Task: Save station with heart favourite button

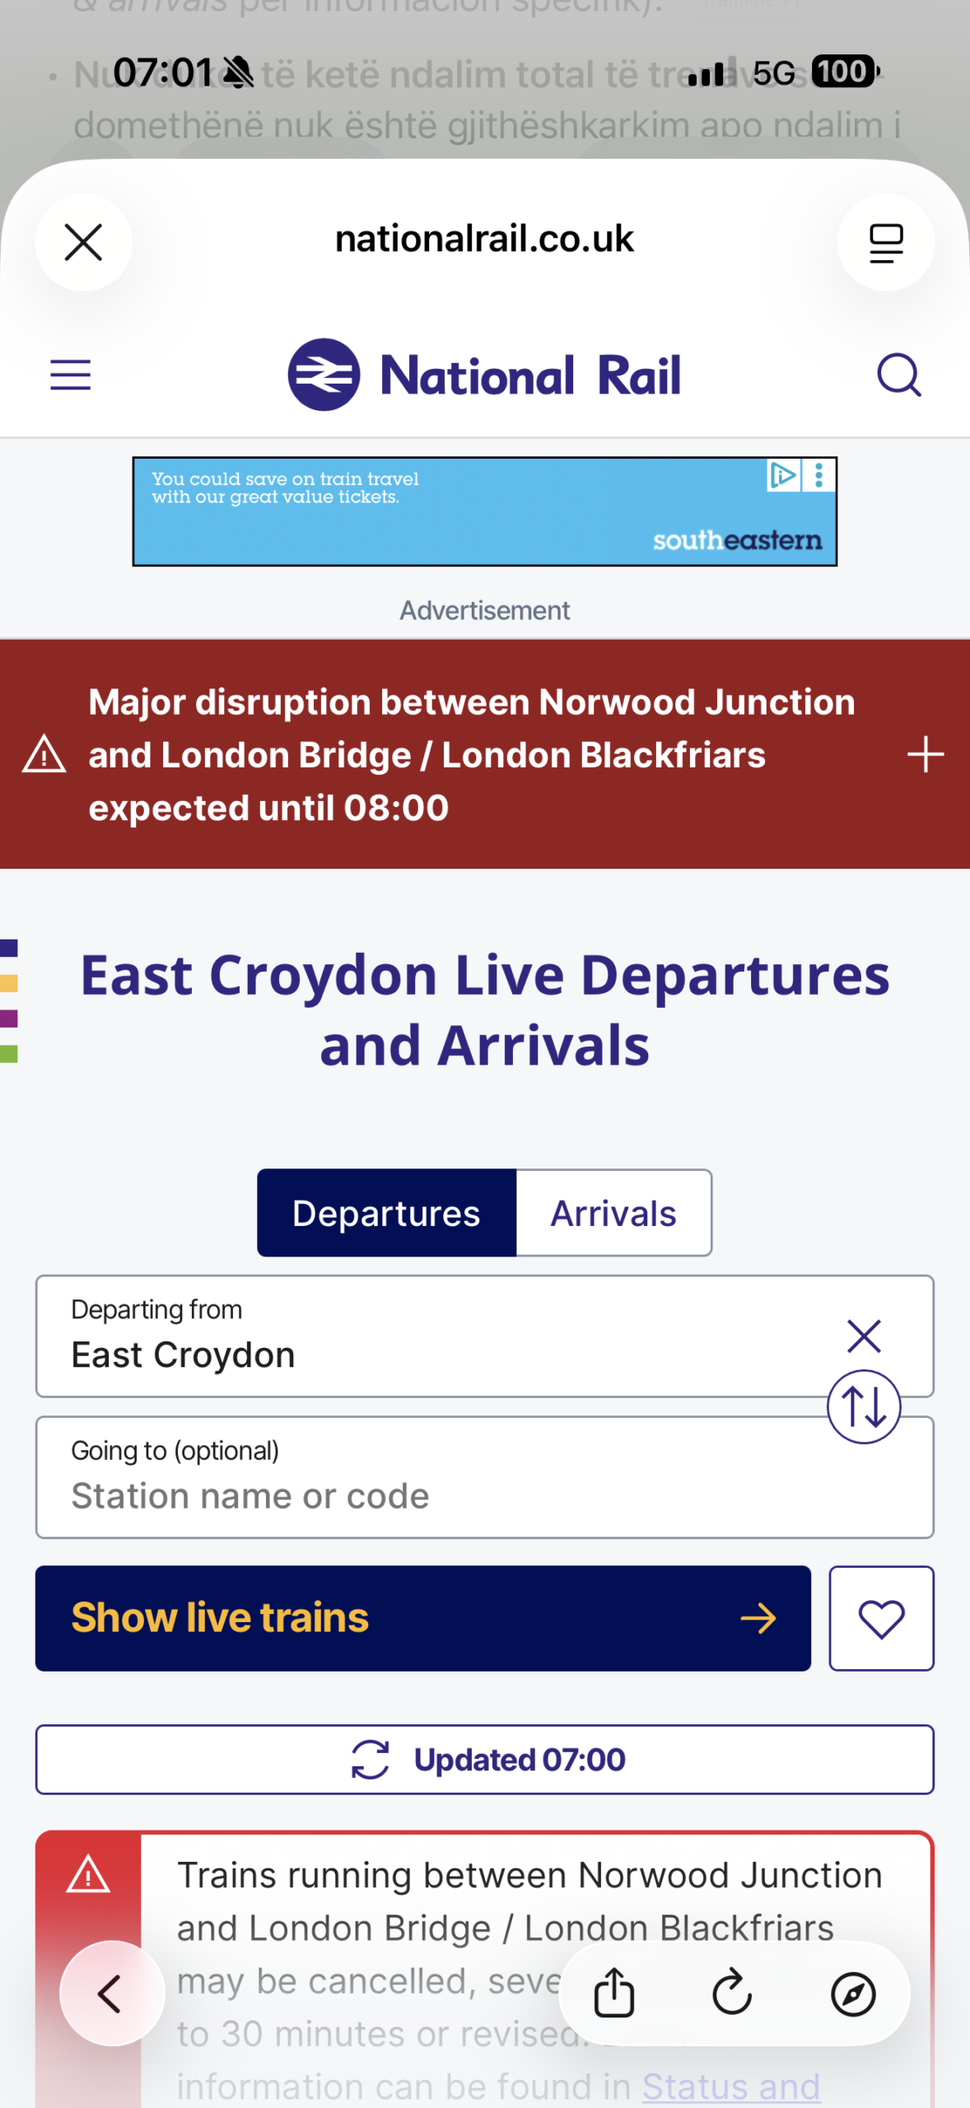Action: pyautogui.click(x=881, y=1618)
